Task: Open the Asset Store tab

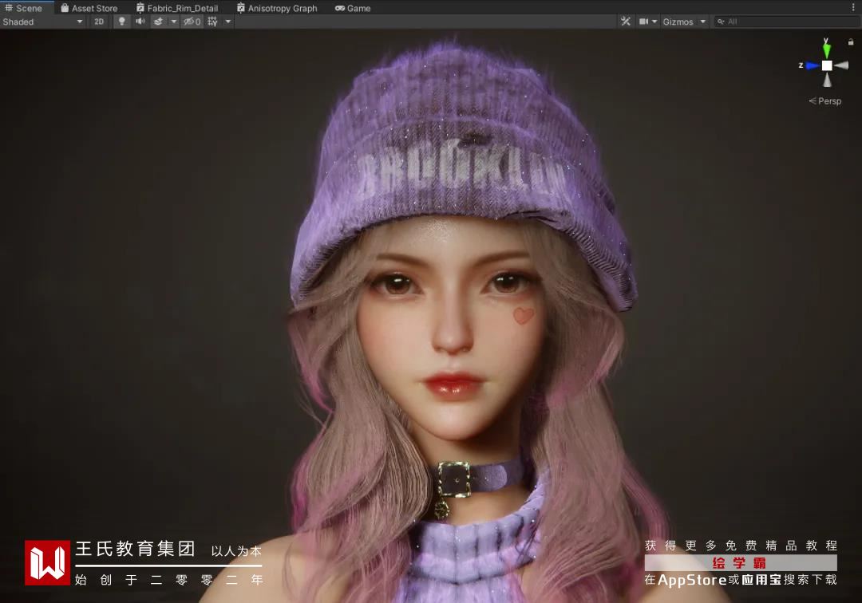Action: [89, 8]
